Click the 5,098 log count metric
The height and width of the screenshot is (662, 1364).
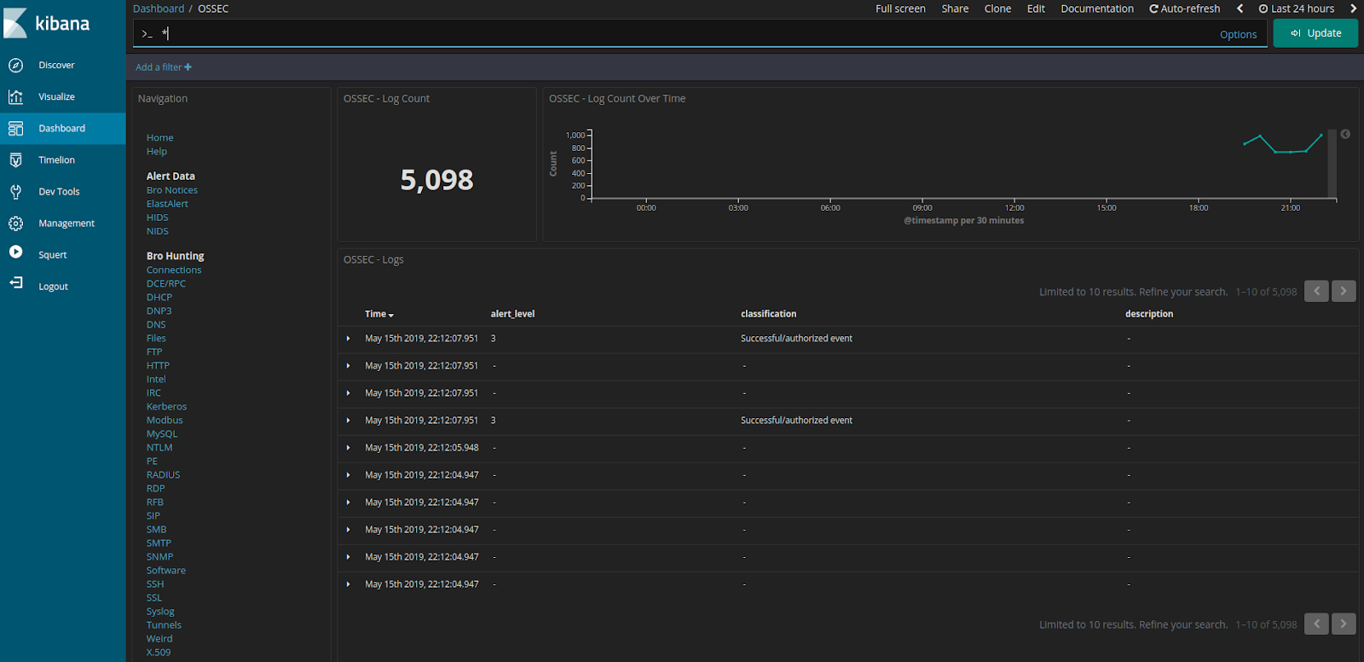436,179
